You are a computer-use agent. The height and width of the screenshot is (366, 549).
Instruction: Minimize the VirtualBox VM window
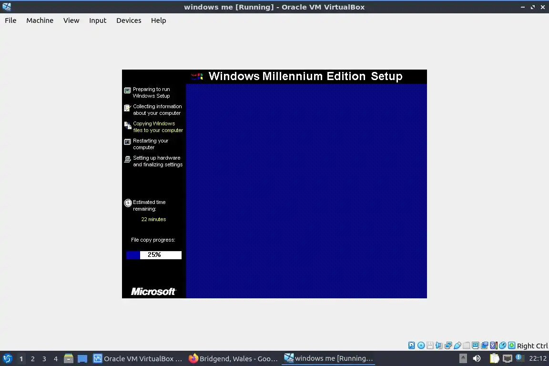tap(523, 7)
